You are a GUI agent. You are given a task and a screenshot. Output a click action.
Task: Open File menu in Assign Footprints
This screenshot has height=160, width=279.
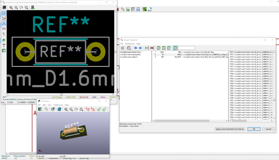pyautogui.click(x=122, y=44)
